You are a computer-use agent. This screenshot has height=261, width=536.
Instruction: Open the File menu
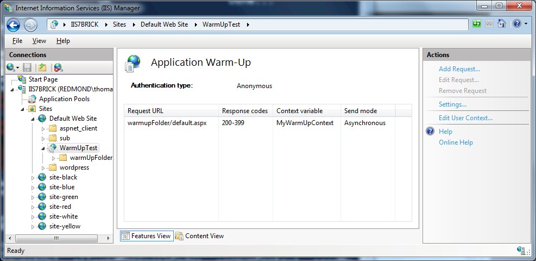pyautogui.click(x=17, y=41)
